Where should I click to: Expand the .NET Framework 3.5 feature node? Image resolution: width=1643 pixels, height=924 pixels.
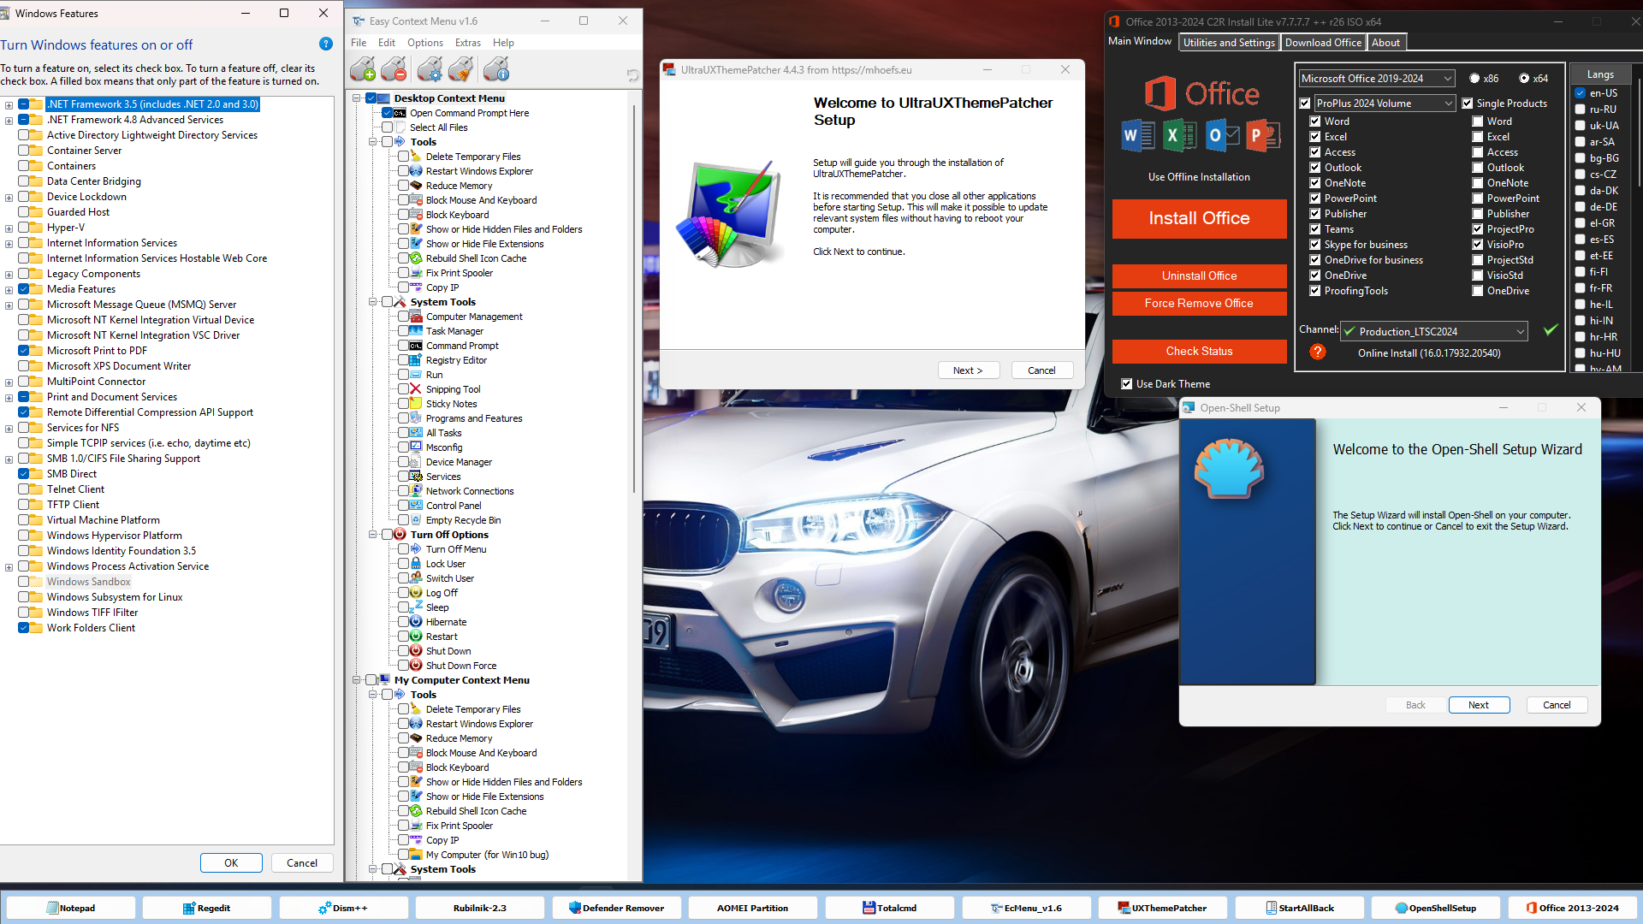click(9, 104)
